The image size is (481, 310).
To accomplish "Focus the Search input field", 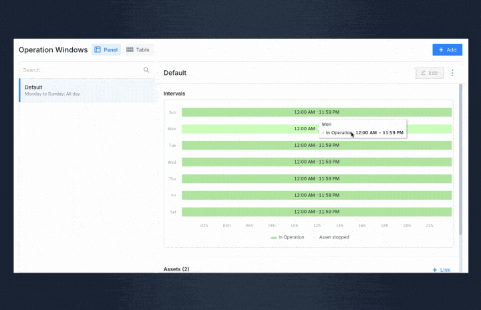I will click(x=86, y=70).
